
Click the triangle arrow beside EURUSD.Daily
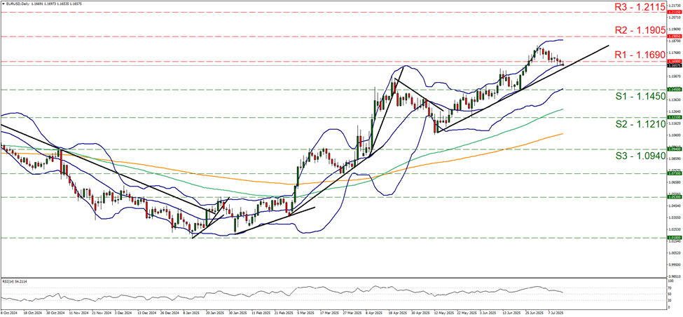3,4
